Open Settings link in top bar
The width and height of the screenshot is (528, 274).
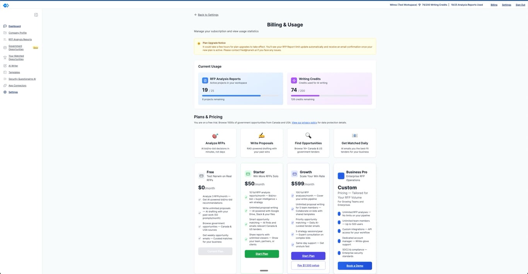point(506,5)
